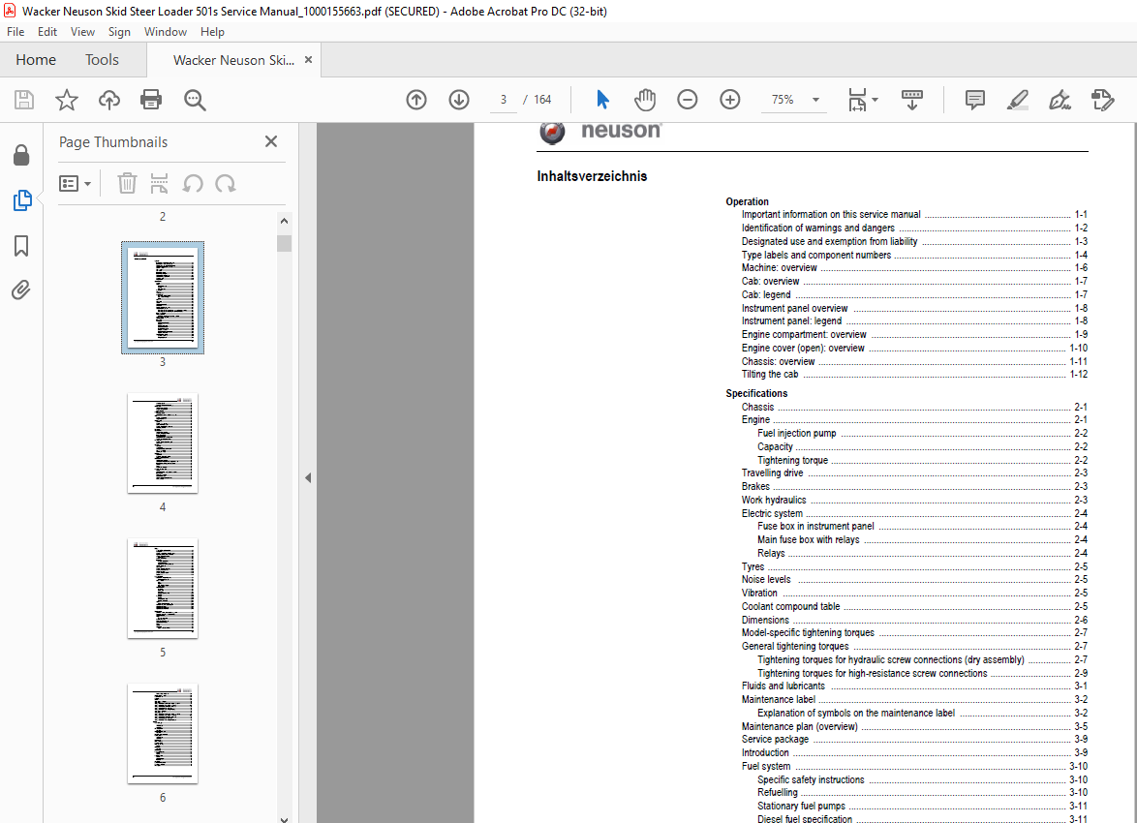Click the 'Main fuse box with relays' entry

[809, 539]
